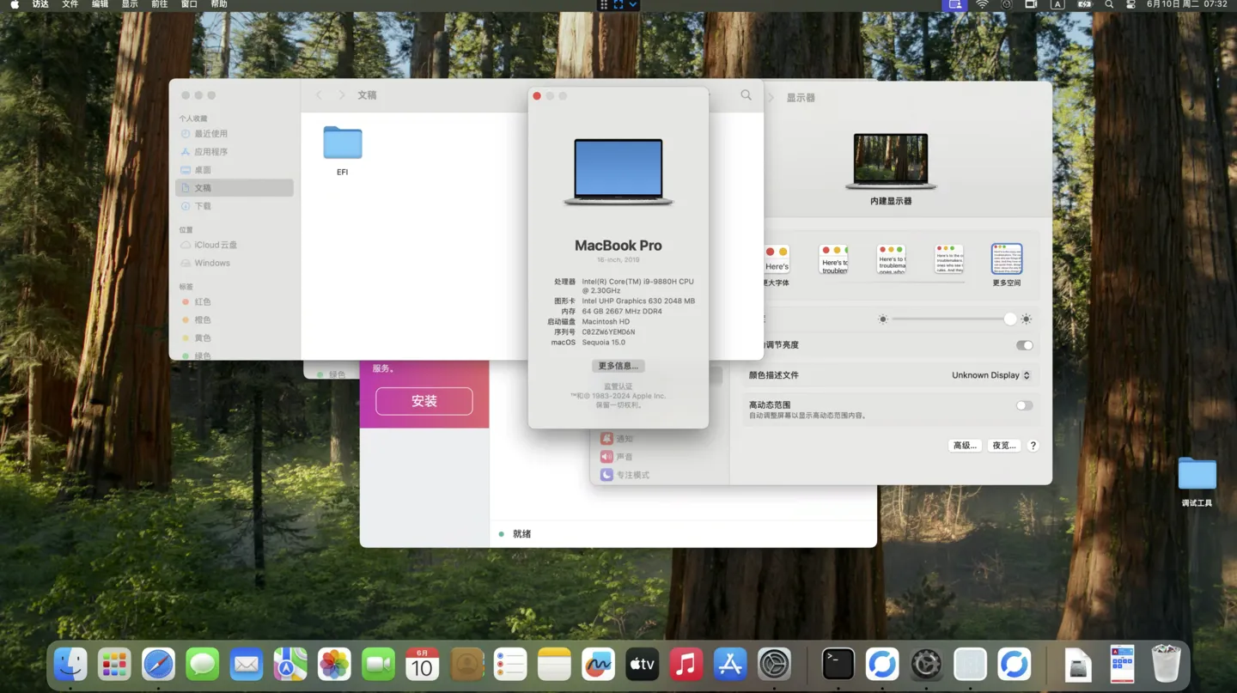Open the 调试工具 folder on the desktop
The height and width of the screenshot is (693, 1237).
[x=1197, y=475]
